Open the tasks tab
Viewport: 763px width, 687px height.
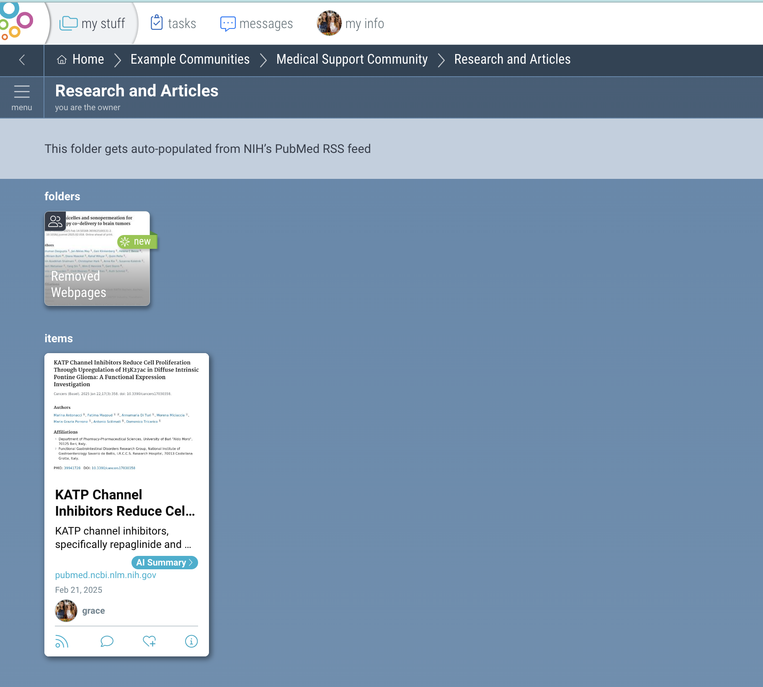tap(173, 23)
